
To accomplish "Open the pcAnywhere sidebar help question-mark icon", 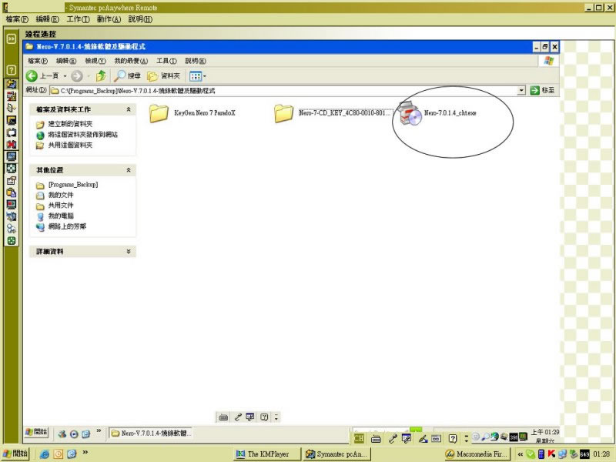I will tap(11, 70).
